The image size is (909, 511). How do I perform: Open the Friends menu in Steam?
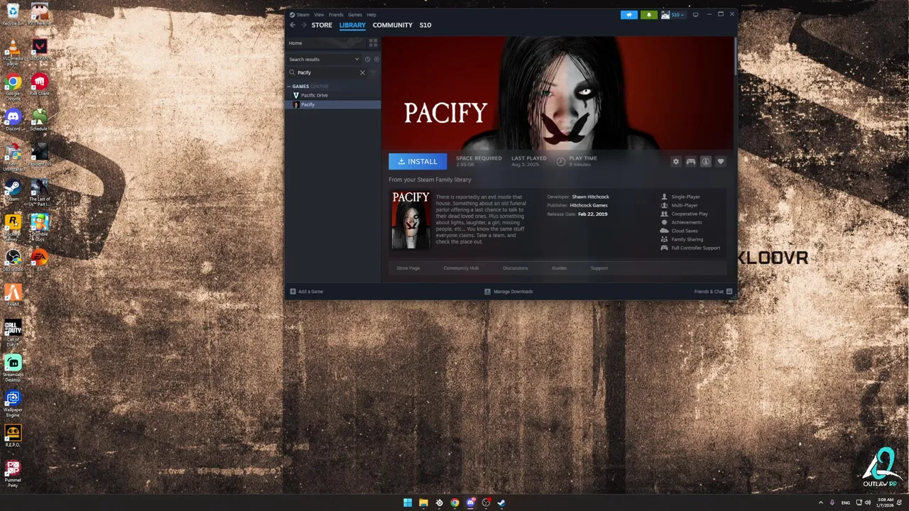[336, 14]
